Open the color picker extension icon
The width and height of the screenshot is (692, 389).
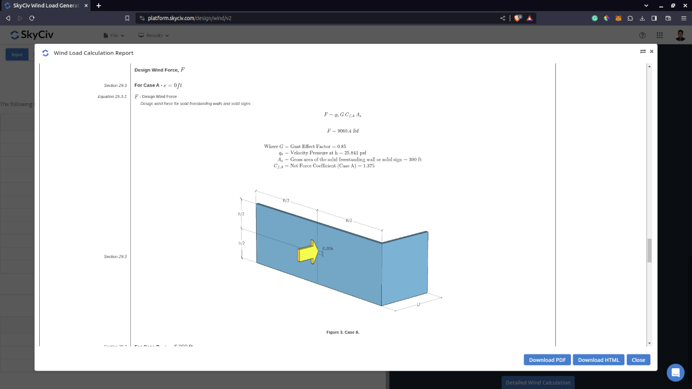607,18
